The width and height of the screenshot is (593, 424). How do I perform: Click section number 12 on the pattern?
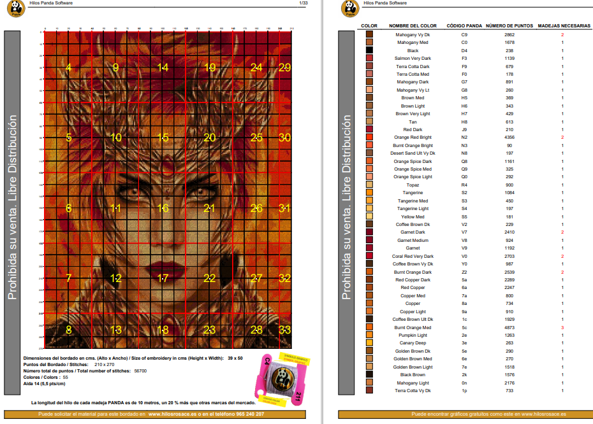pyautogui.click(x=115, y=278)
